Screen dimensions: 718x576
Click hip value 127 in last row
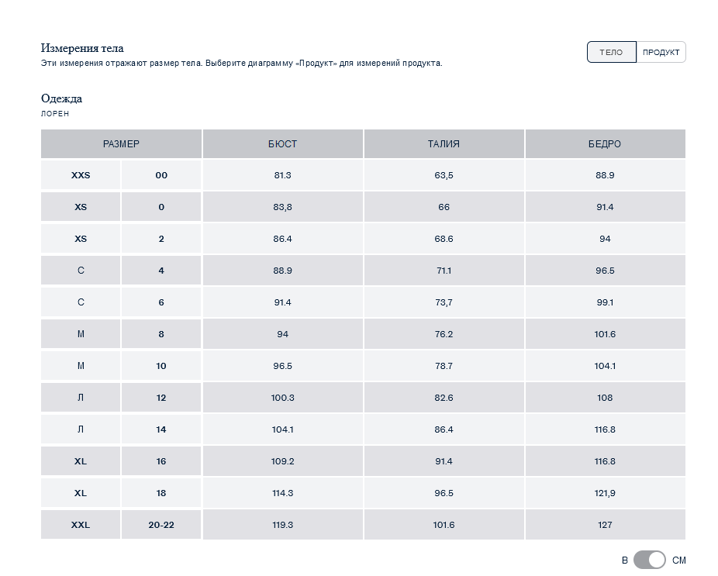pos(605,525)
